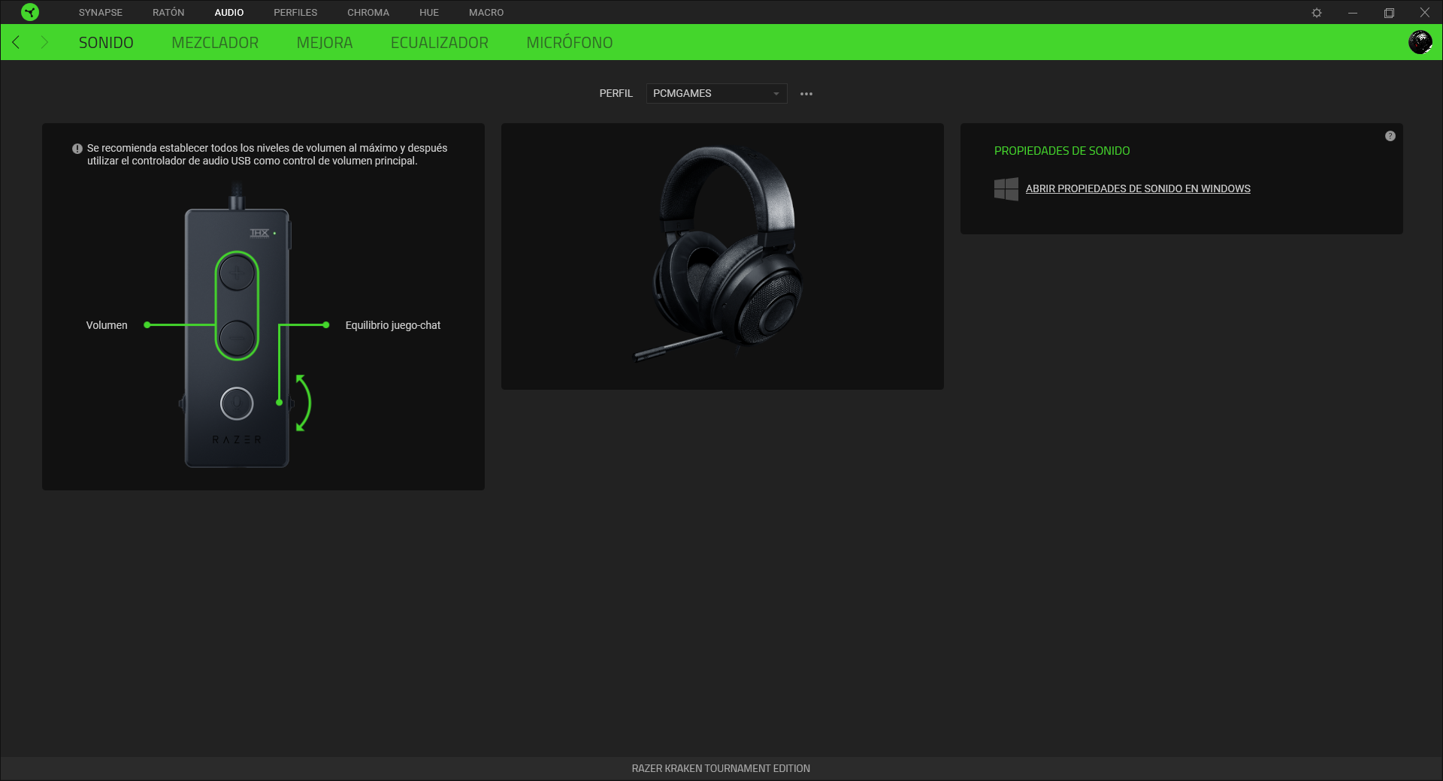
Task: Open the MEJORA subtab
Action: coord(325,43)
